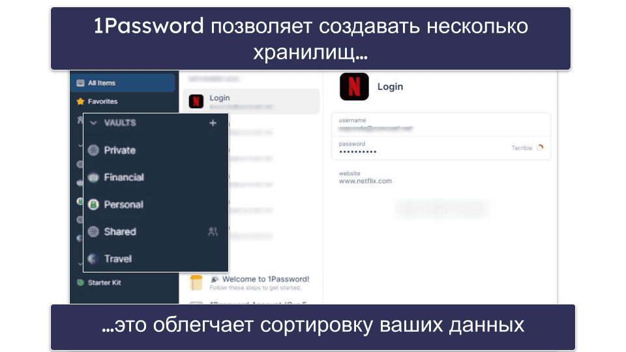Click the password strength circle indicator
The height and width of the screenshot is (352, 626).
540,148
